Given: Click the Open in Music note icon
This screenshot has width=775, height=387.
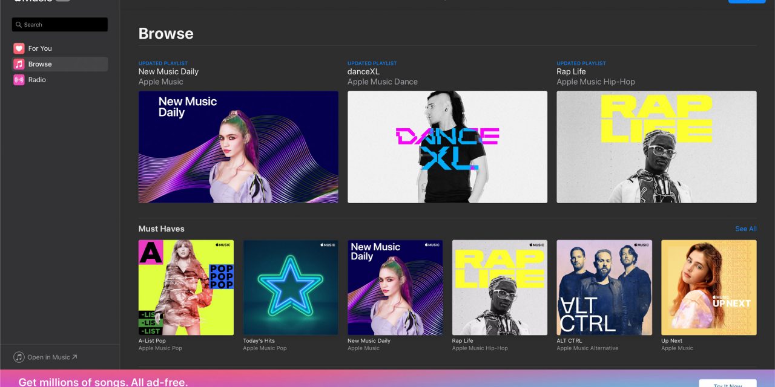Looking at the screenshot, I should tap(19, 357).
